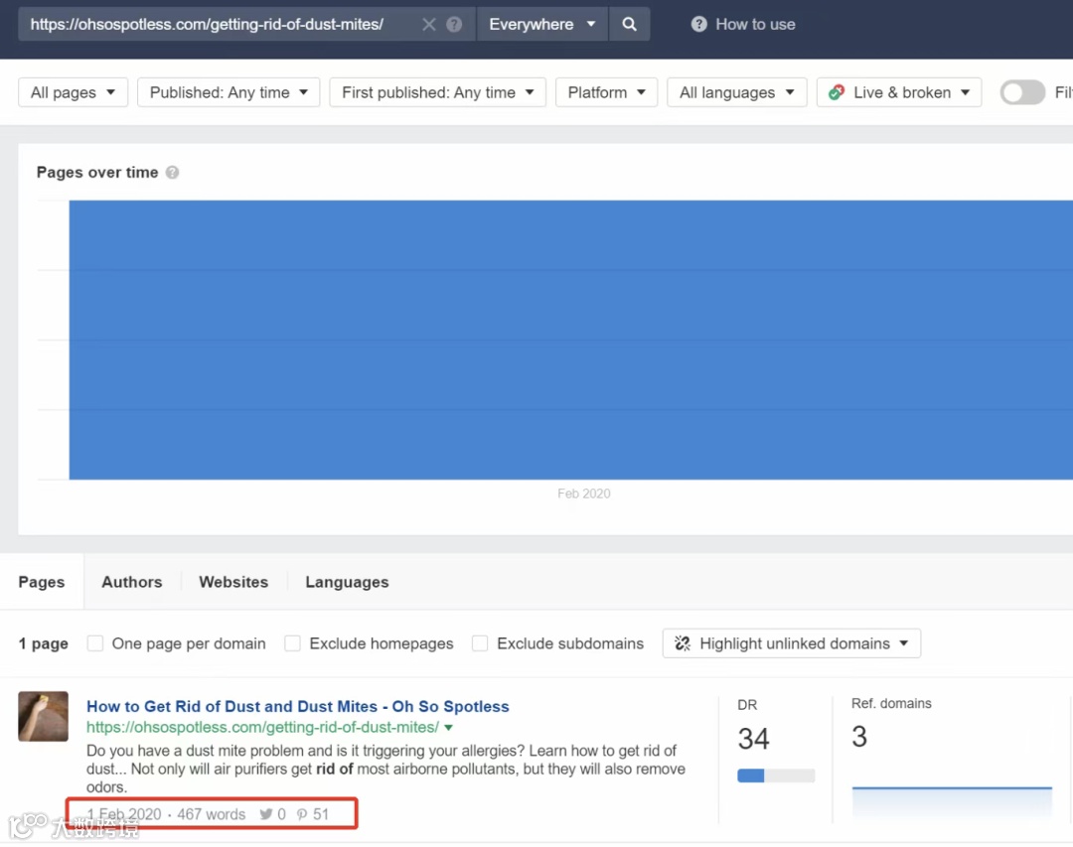Open the Highlight unlinked domains dropdown
Image resolution: width=1073 pixels, height=847 pixels.
coord(791,643)
